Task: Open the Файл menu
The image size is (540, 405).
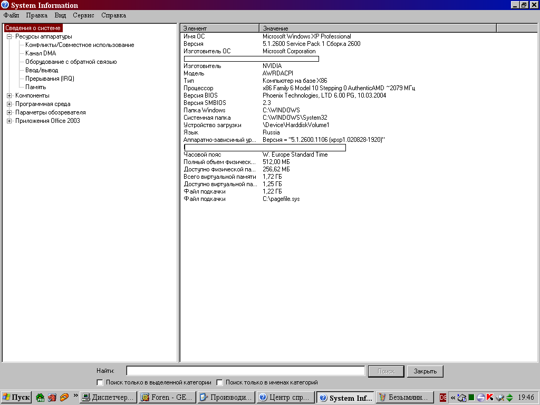Action: pyautogui.click(x=11, y=15)
